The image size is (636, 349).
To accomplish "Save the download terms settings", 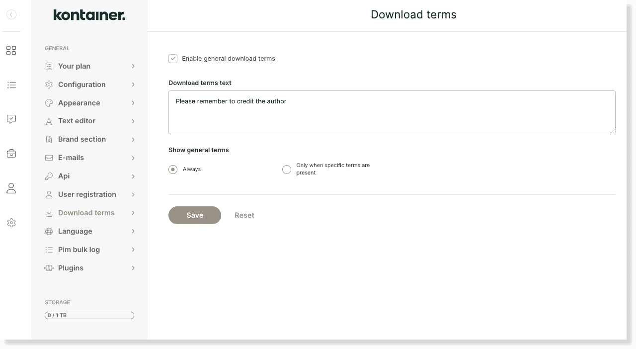I will pos(194,215).
